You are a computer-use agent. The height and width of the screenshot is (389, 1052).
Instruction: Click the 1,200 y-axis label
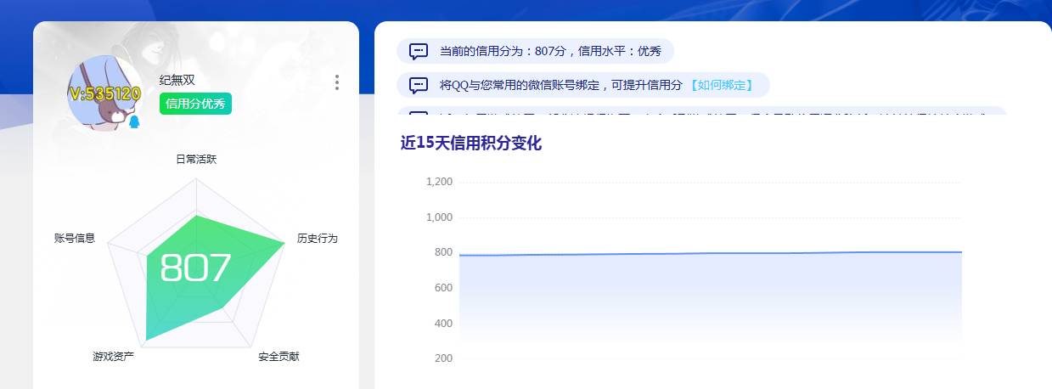point(439,182)
